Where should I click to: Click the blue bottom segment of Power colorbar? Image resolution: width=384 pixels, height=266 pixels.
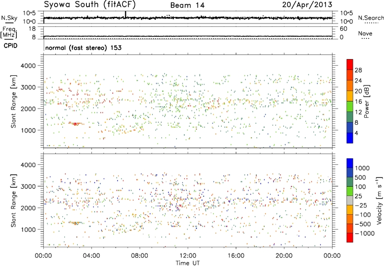click(x=350, y=138)
